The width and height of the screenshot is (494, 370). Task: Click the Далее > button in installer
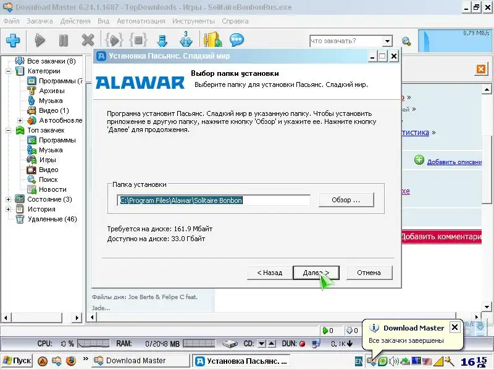point(316,273)
